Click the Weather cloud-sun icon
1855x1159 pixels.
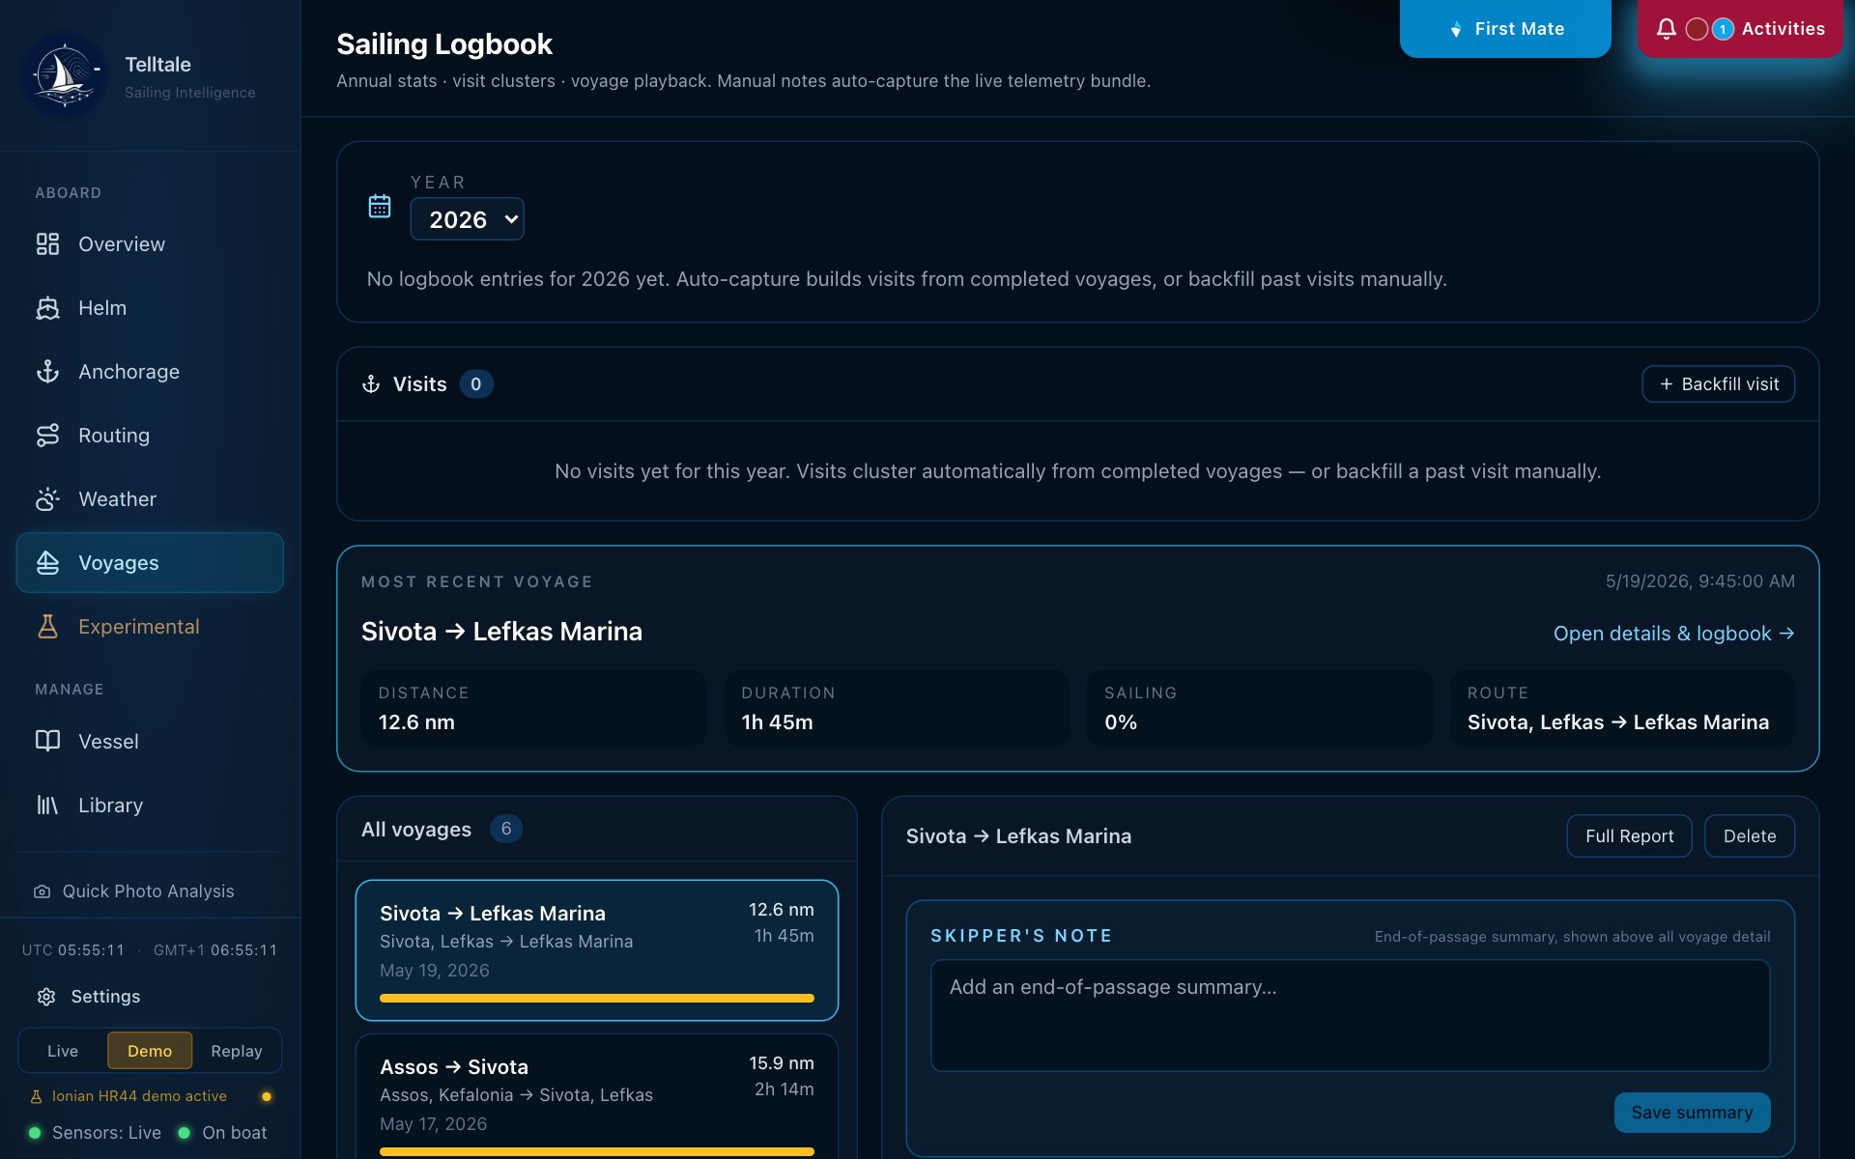pos(47,499)
